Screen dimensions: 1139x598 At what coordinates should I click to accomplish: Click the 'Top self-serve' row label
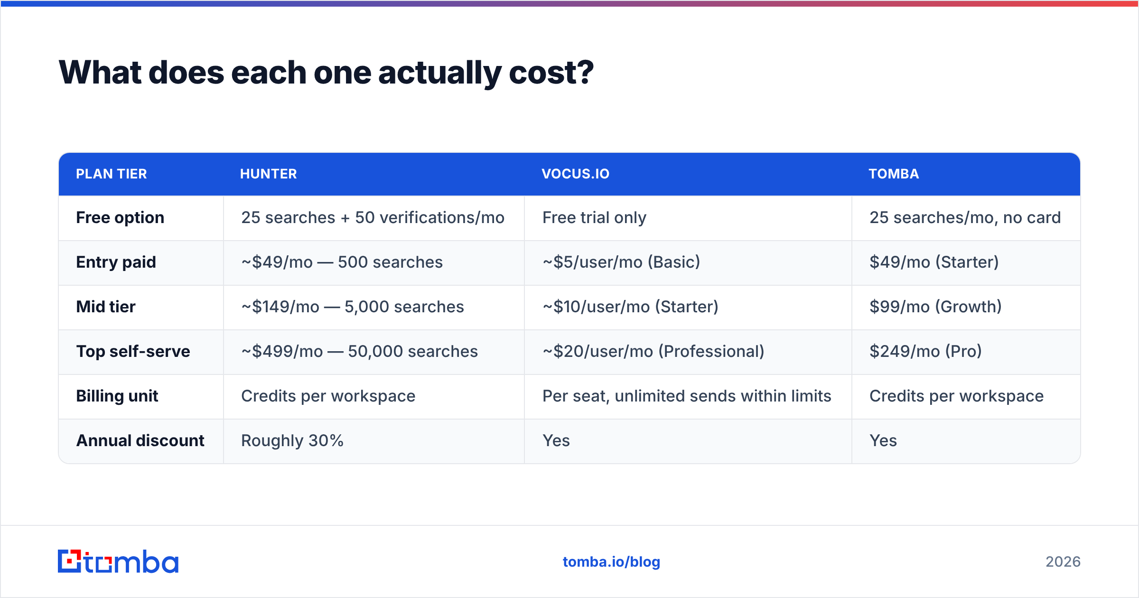coord(133,351)
